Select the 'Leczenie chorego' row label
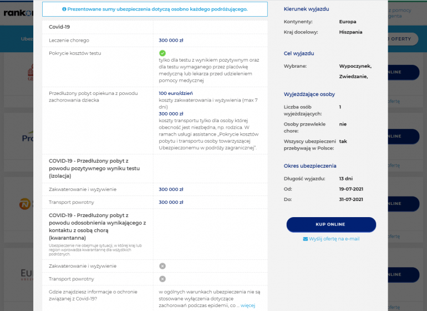The image size is (427, 311). click(69, 41)
